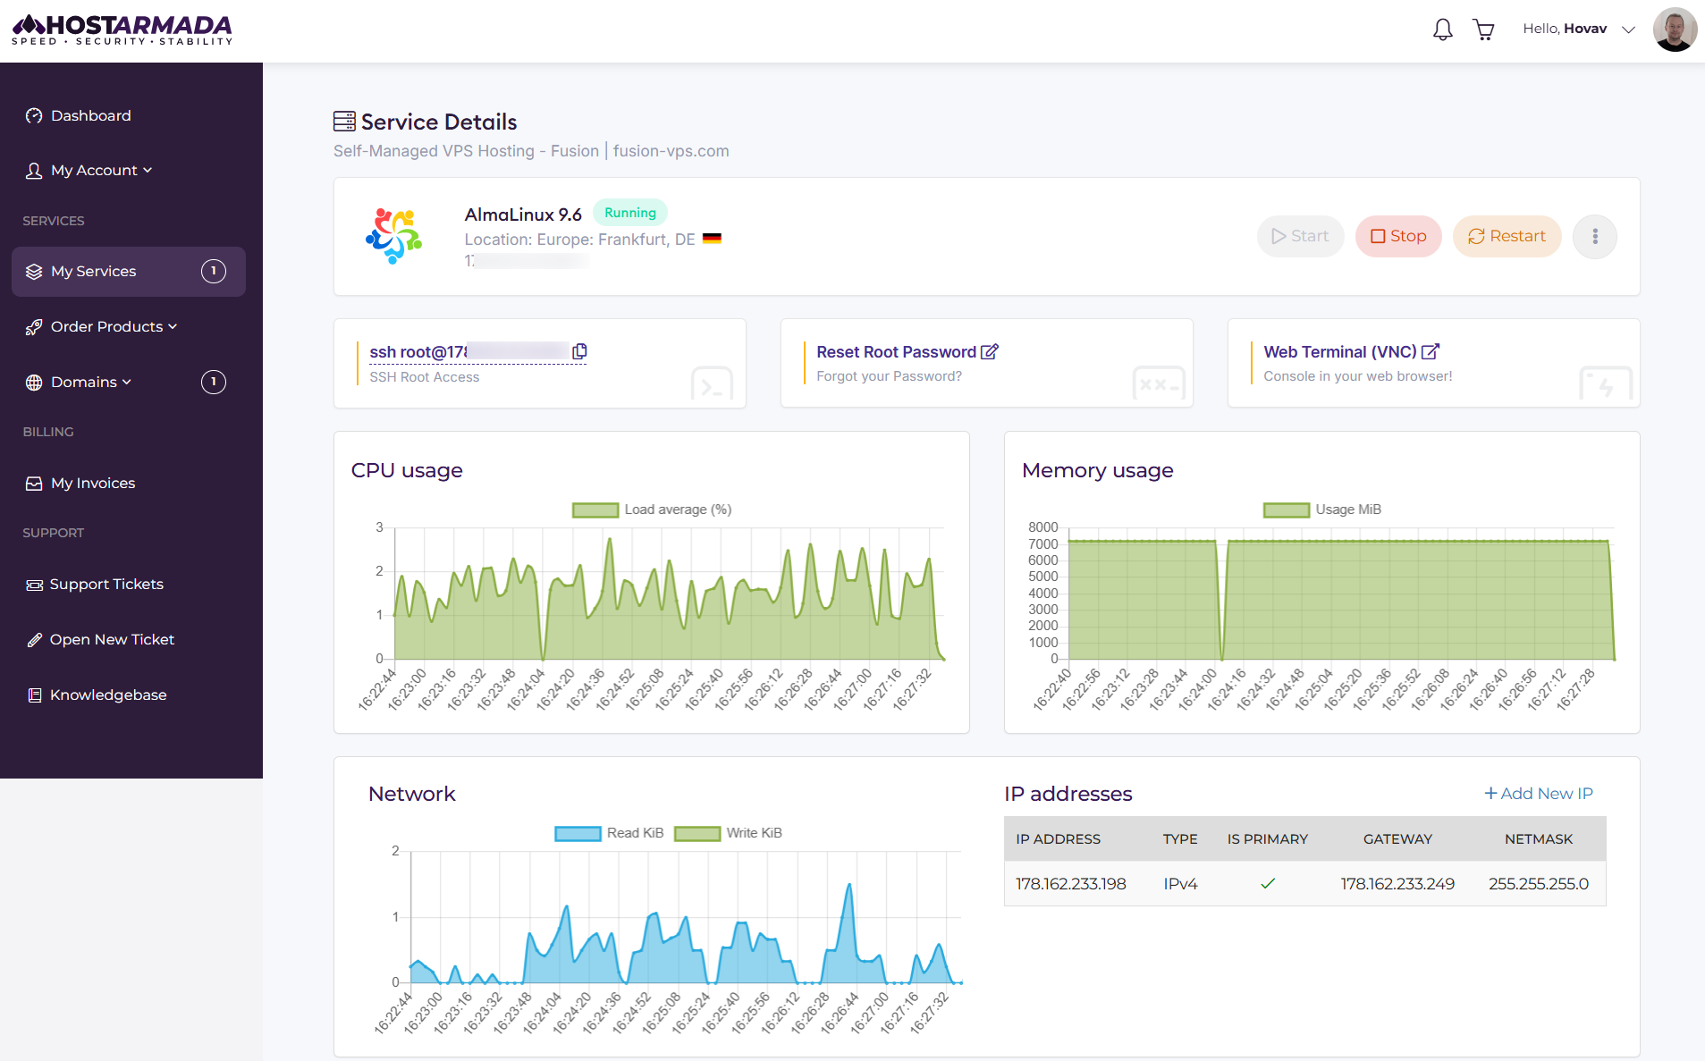
Task: Click the Service Details server icon
Action: (344, 121)
